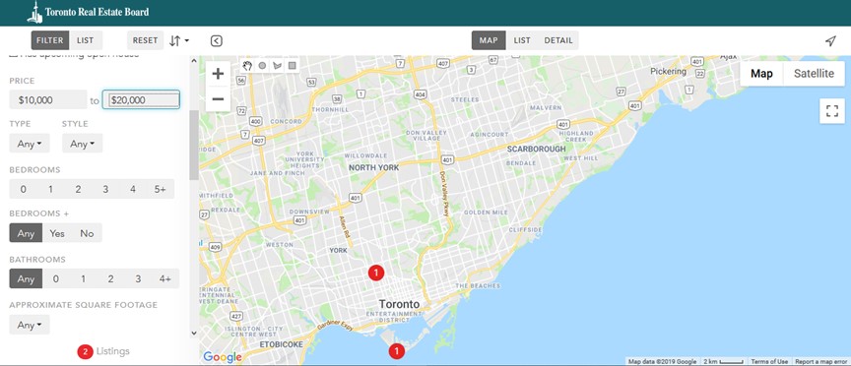Screen dimensions: 851x366
Task: Expand the Approximate Square Footage dropdown
Action: pyautogui.click(x=30, y=325)
